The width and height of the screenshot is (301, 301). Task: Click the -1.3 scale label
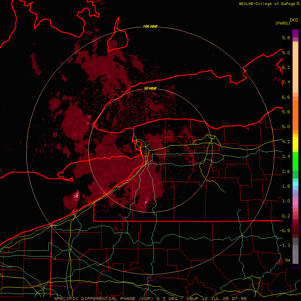[285, 245]
